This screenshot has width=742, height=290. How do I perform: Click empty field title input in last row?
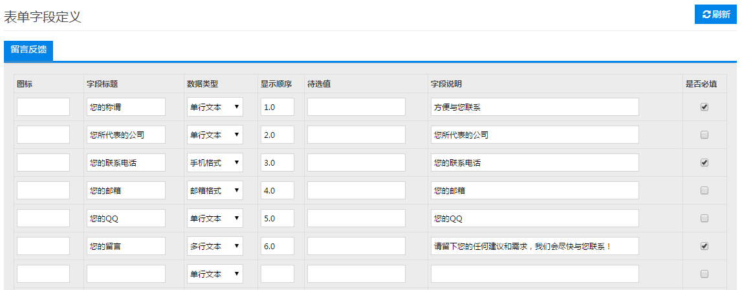126,274
